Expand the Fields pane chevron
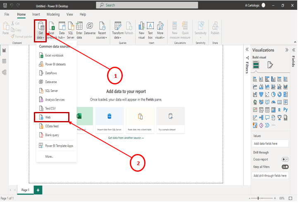The height and width of the screenshot is (203, 298). [x=293, y=50]
